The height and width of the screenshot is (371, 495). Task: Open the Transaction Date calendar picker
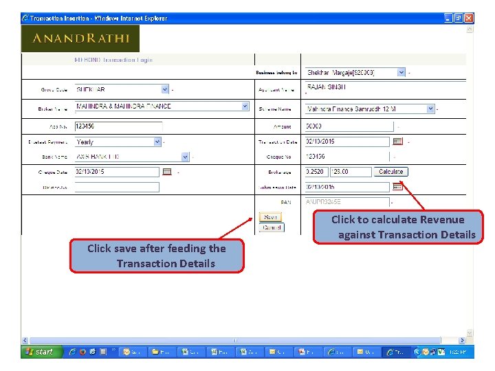397,142
